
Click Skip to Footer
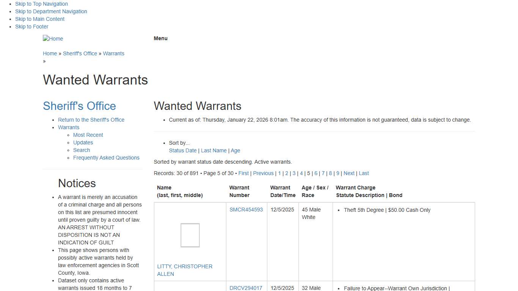pyautogui.click(x=31, y=27)
